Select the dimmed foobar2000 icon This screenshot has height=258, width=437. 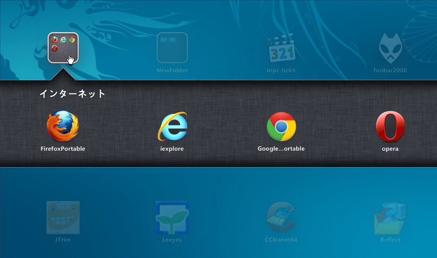coord(390,48)
